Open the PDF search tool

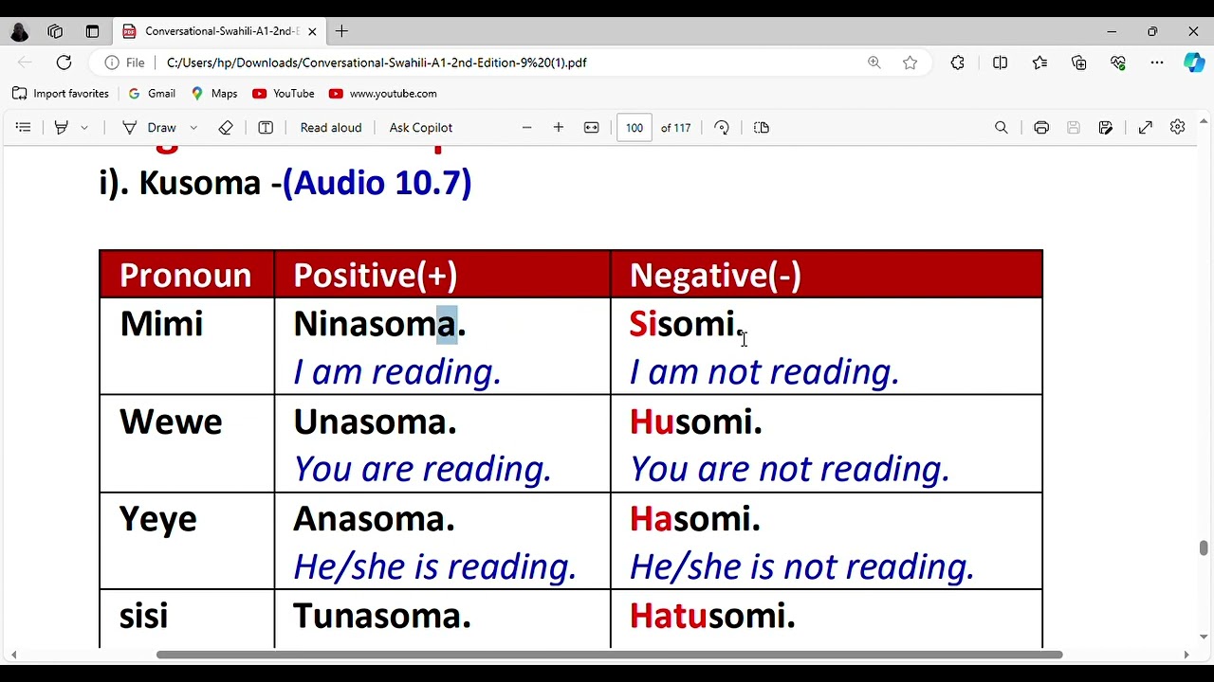coord(1002,128)
